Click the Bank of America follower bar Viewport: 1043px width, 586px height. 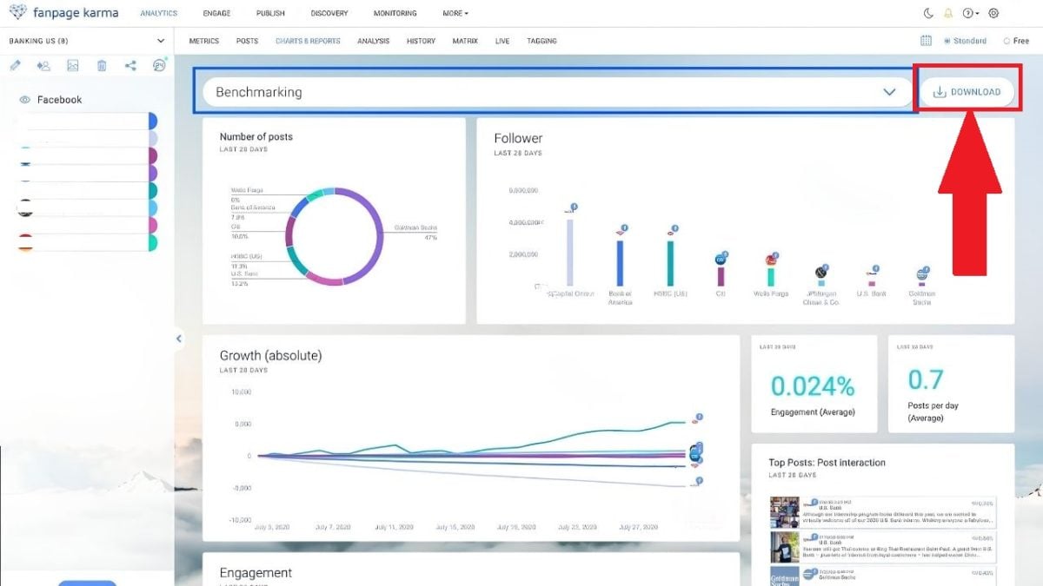click(620, 263)
